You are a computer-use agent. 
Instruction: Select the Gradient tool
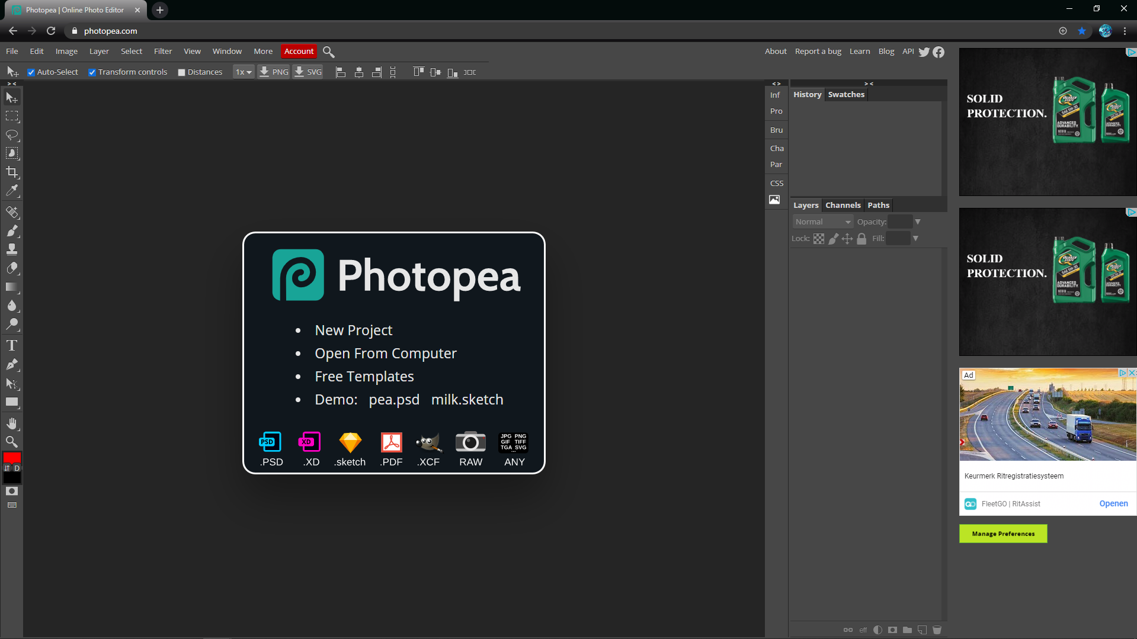click(12, 288)
